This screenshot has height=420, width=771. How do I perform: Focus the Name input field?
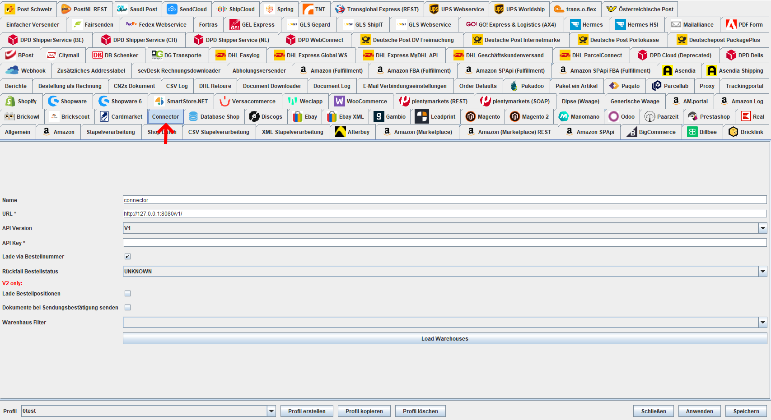pos(445,200)
